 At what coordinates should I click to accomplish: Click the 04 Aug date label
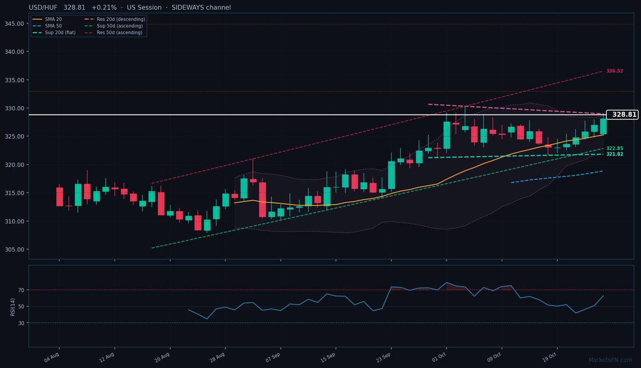click(x=51, y=357)
